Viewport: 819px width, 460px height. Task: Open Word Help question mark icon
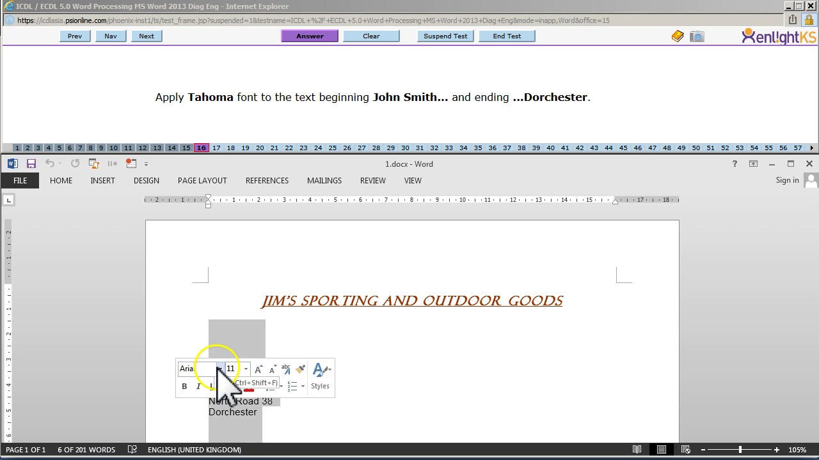pyautogui.click(x=735, y=164)
